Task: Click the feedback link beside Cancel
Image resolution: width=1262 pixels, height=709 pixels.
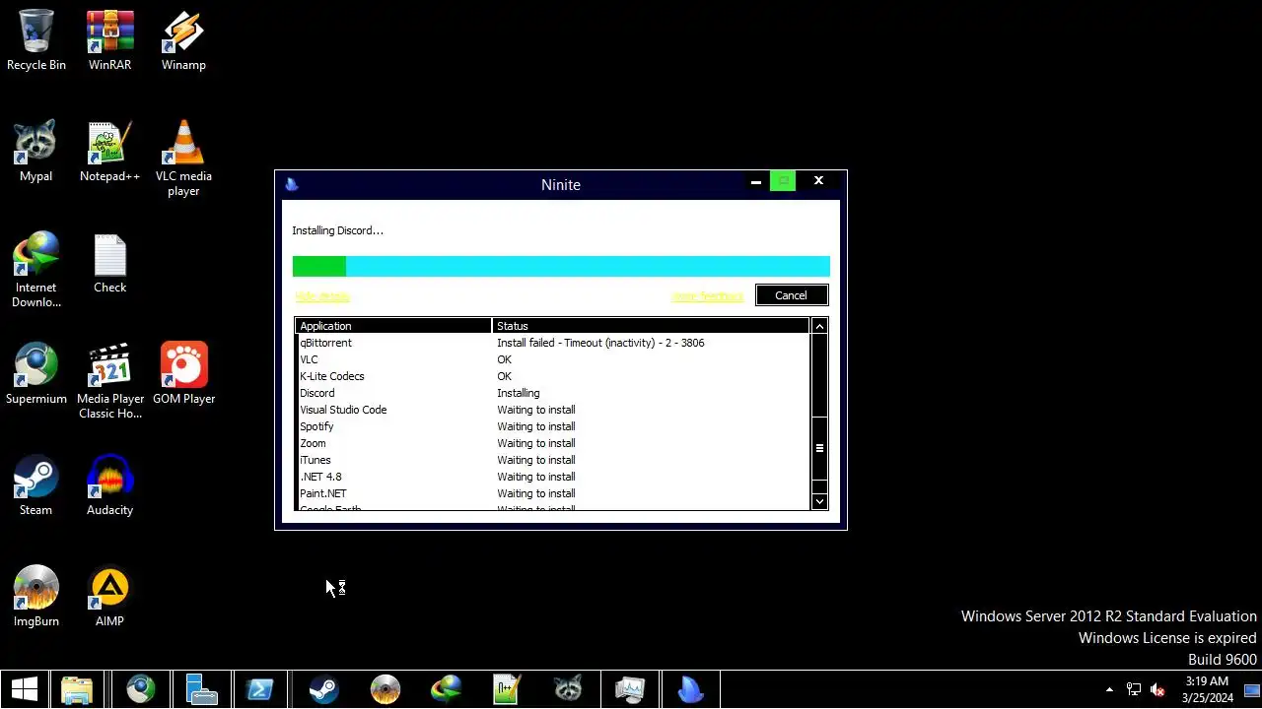Action: [x=707, y=295]
